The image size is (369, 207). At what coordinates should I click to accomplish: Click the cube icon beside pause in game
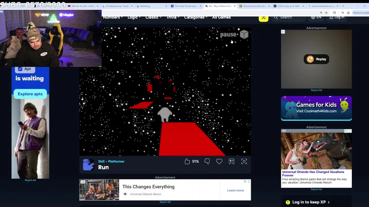[244, 34]
